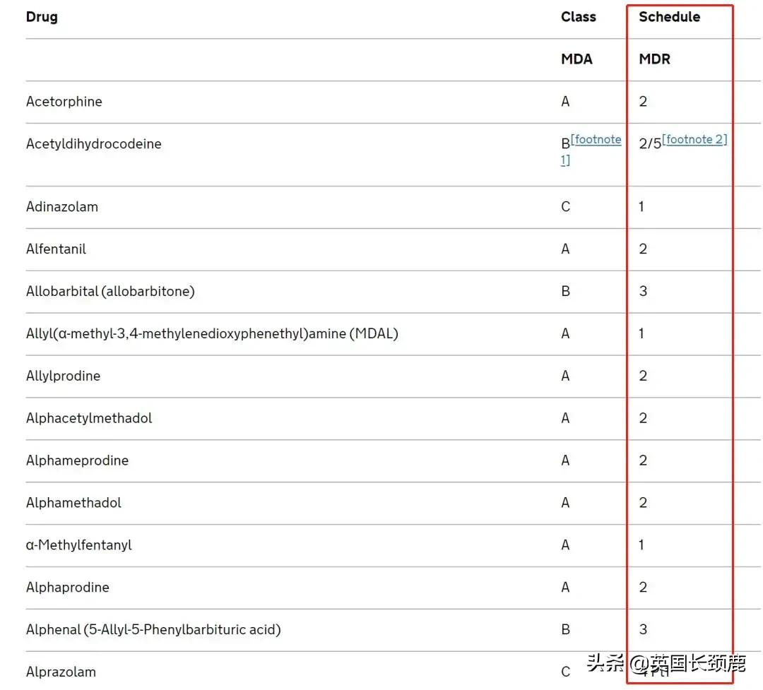Click the Alfentanil drug name

click(x=57, y=249)
